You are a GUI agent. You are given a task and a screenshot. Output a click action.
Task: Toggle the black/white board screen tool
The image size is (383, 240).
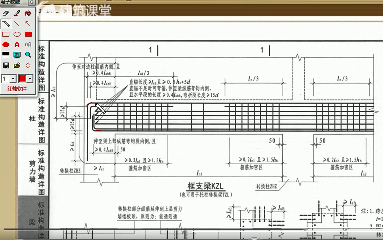pos(6,55)
